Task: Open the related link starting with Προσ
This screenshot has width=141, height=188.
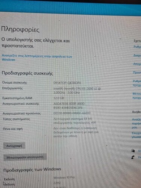Action: 137,73
